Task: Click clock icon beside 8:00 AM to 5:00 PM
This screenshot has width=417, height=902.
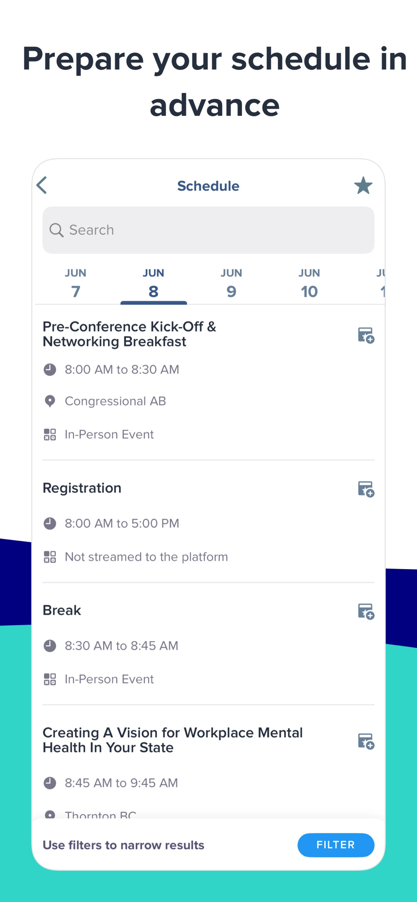Action: pyautogui.click(x=50, y=523)
